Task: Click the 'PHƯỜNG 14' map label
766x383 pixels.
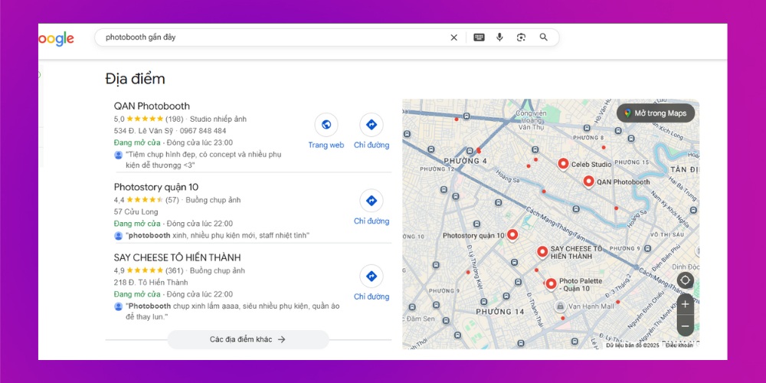Action: (499, 312)
